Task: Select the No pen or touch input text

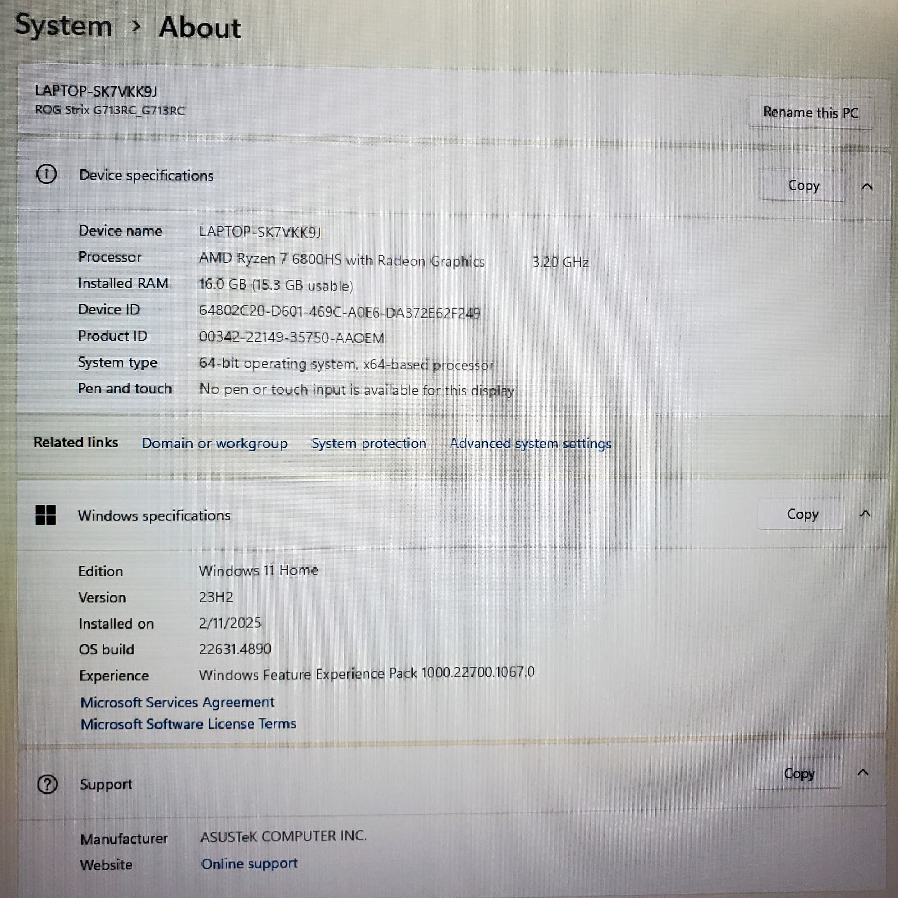Action: [x=357, y=390]
